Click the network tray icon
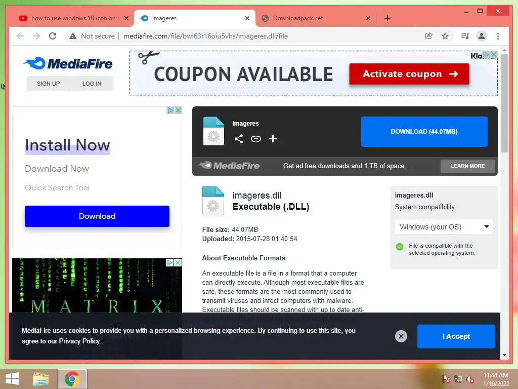Image resolution: width=518 pixels, height=389 pixels. tap(458, 379)
